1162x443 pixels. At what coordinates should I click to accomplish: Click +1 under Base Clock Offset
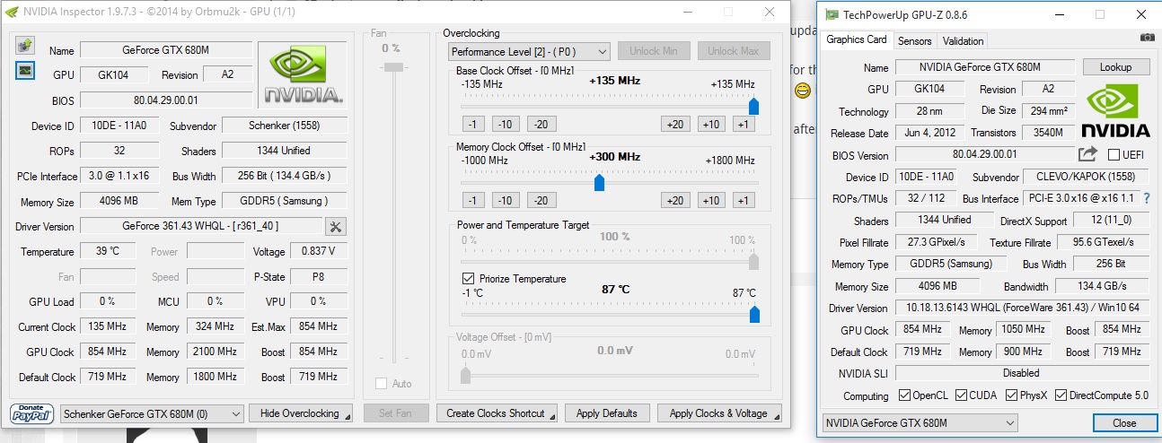click(x=744, y=125)
